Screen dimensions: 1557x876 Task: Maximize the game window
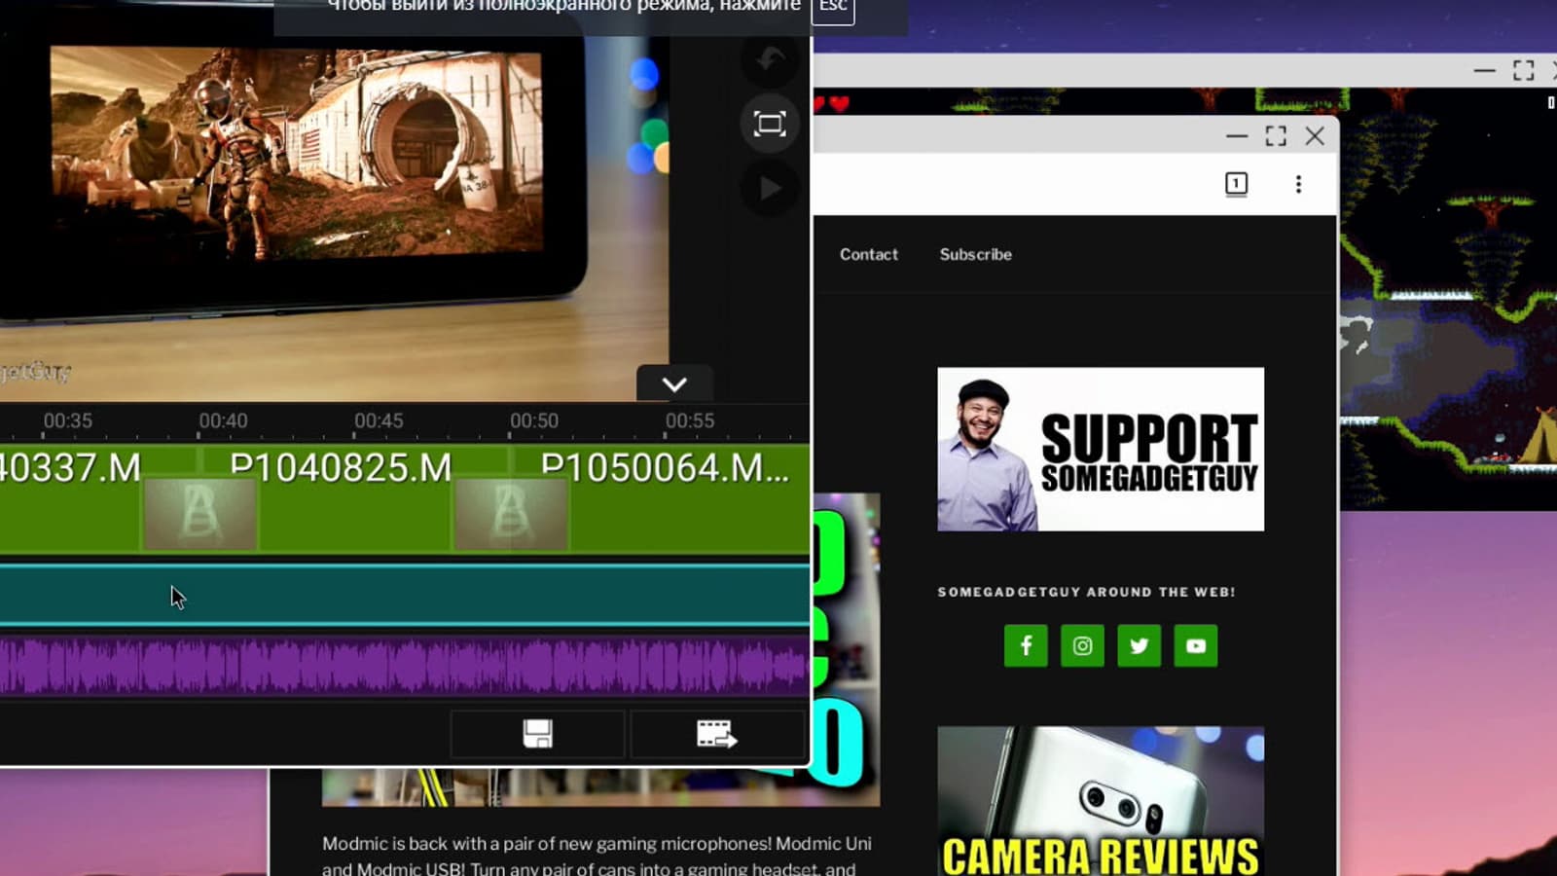pyautogui.click(x=1524, y=70)
